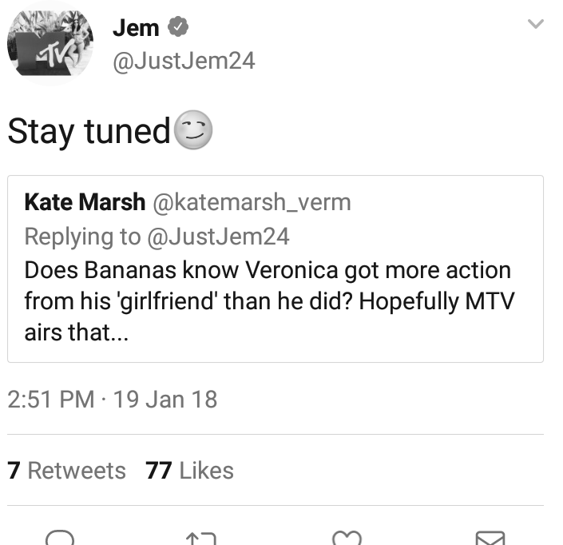Open the tweet options chevron menu
The image size is (563, 545).
pyautogui.click(x=536, y=24)
